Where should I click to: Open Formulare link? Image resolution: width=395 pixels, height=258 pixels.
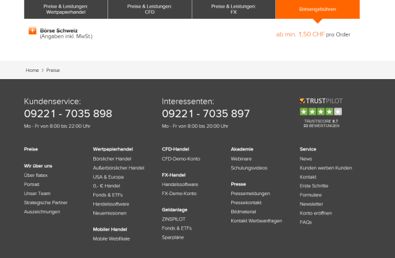pos(311,195)
